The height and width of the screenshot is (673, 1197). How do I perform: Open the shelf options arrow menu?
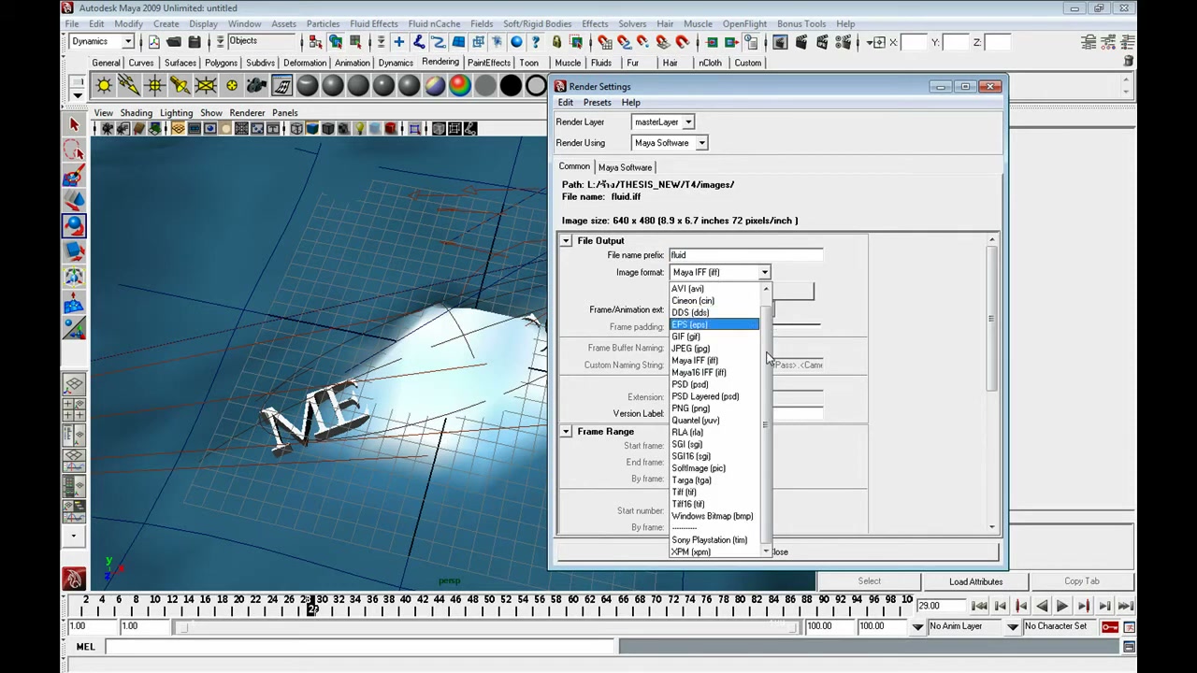(78, 94)
